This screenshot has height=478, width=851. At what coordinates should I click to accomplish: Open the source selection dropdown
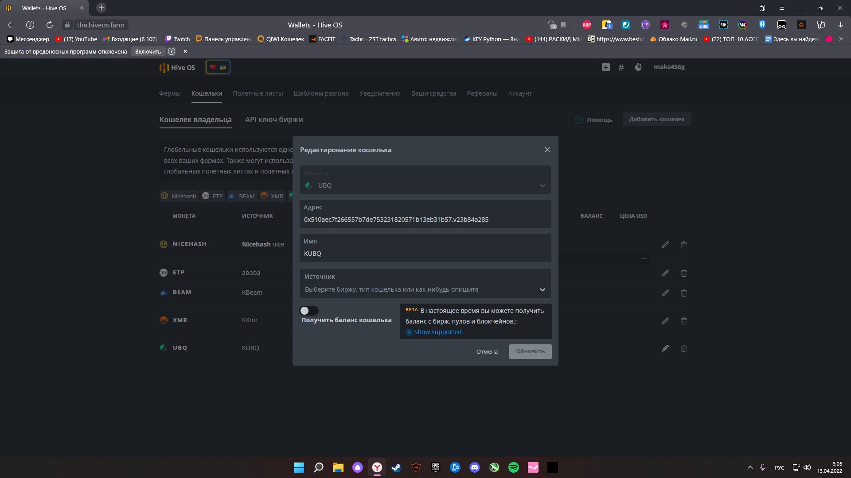point(542,289)
